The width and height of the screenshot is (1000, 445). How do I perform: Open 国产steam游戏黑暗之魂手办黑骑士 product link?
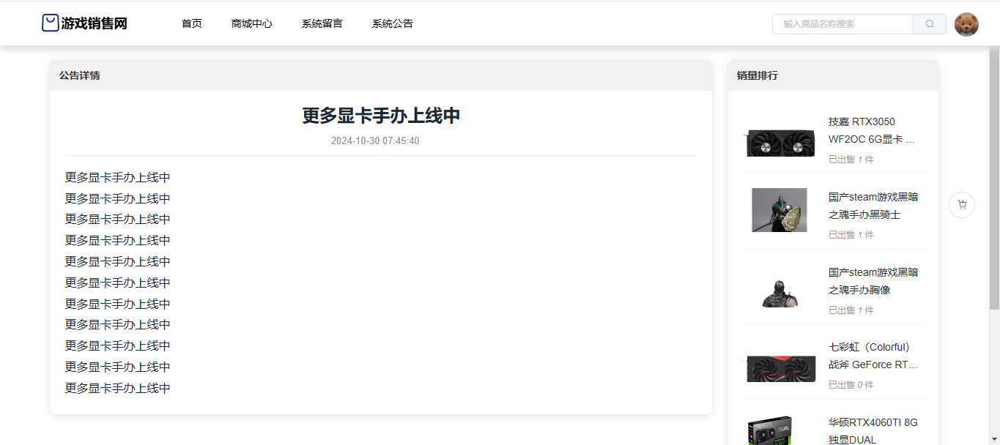pos(873,206)
